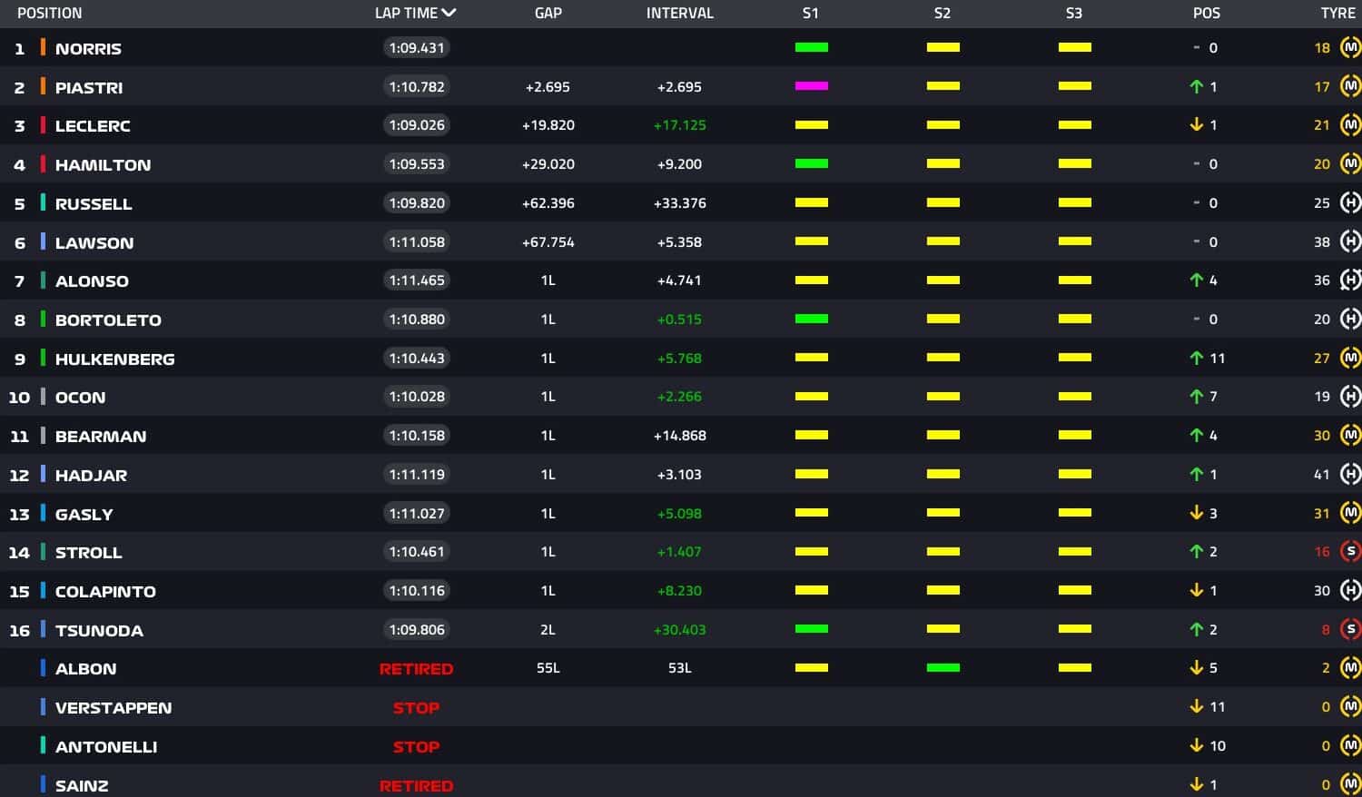The width and height of the screenshot is (1362, 797).
Task: Toggle Hamilton's green sector one indicator
Action: (x=811, y=163)
